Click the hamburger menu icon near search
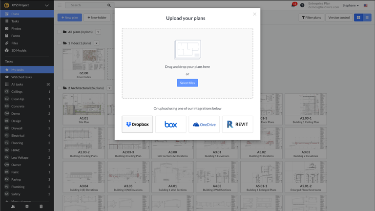Screen dimensions: 375x211 pyautogui.click(x=60, y=5)
